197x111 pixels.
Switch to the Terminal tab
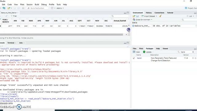click(11, 43)
